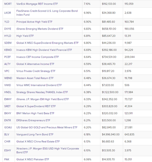Screen dimensions: 152x162
Task: Select the $658,151.00 assets value
Action: pyautogui.click(x=109, y=29)
